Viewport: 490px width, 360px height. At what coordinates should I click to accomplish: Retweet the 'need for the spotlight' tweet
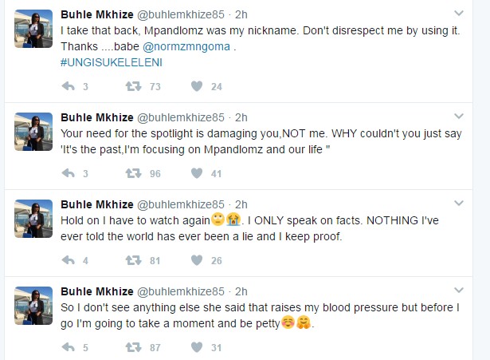pos(132,173)
